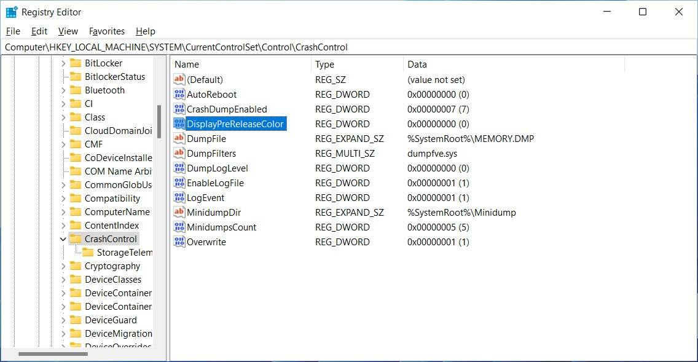Click the DWORD icon beside CrashDumpEnabled
The height and width of the screenshot is (362, 698).
click(179, 109)
